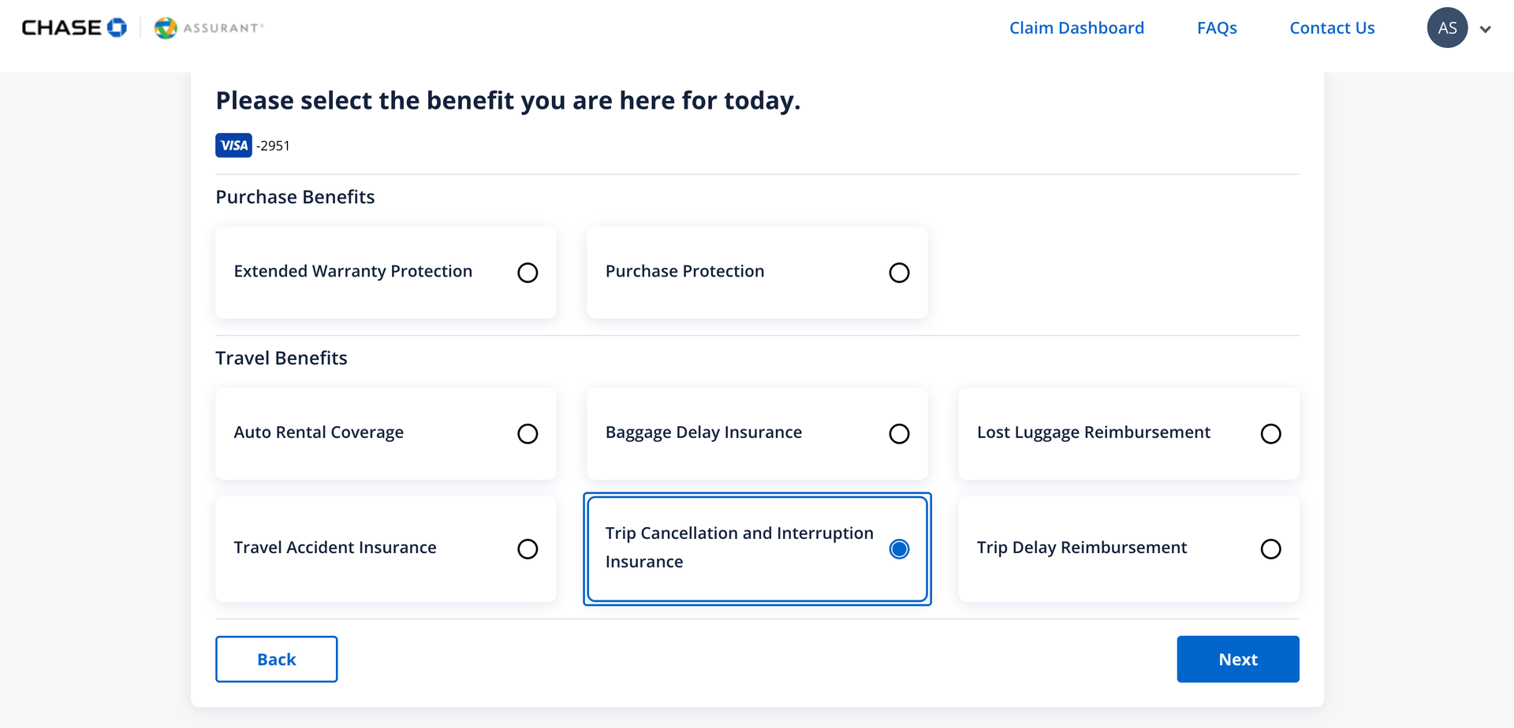Choose the Purchase Protection benefit
1514x728 pixels.
(x=899, y=273)
